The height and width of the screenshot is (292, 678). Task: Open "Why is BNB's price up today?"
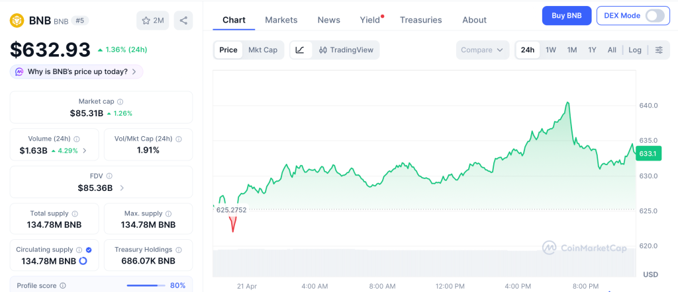(77, 71)
